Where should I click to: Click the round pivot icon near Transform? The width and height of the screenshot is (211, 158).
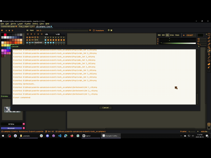[x=109, y=30]
